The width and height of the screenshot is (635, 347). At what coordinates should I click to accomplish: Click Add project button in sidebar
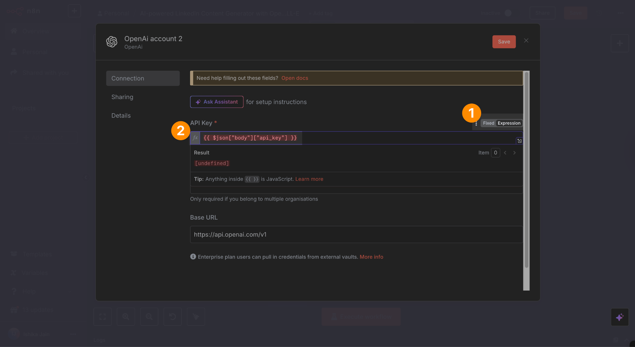click(x=43, y=137)
